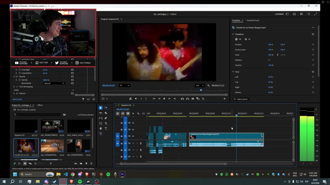Select the Properties tab
Screen dimensions: 330x185
click(236, 20)
